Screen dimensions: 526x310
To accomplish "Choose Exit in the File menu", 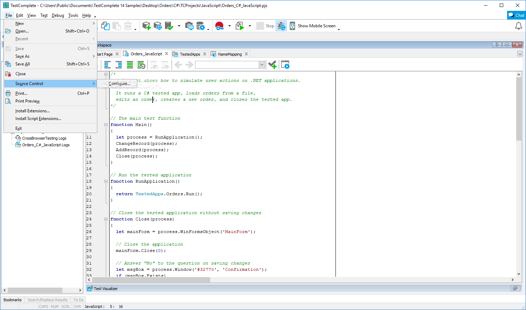I will coord(50,128).
